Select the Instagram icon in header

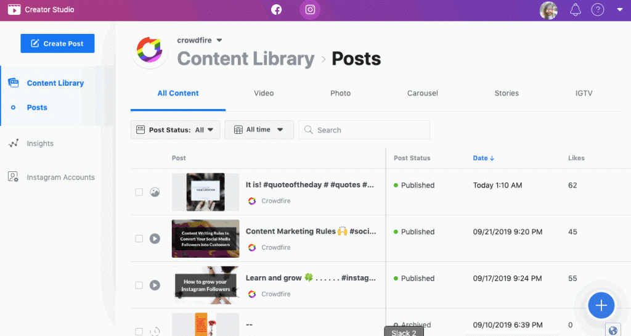310,10
